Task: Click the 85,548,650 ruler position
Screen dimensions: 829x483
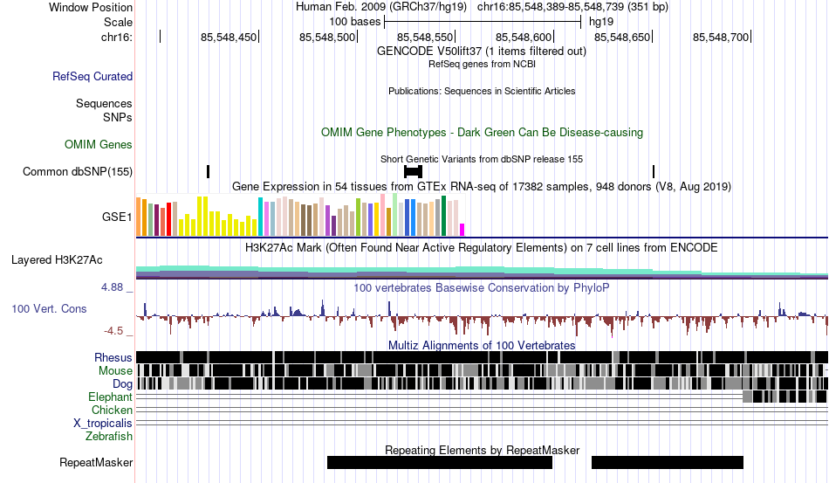Action: (x=622, y=37)
